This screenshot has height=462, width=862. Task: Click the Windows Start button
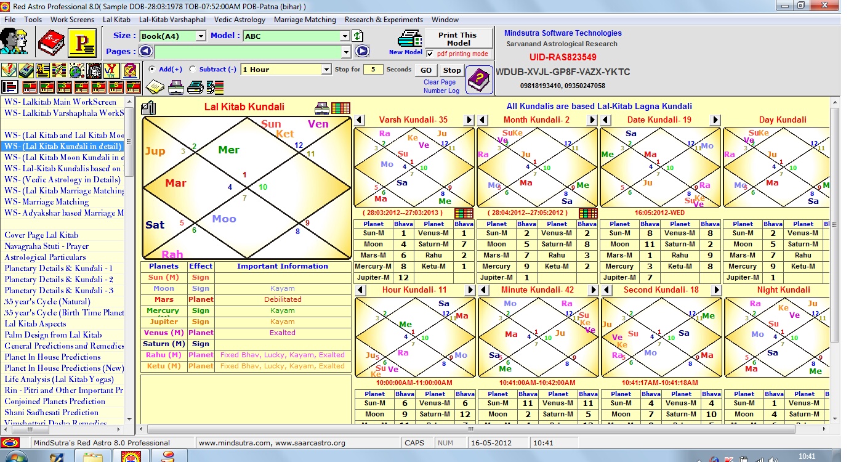click(x=16, y=457)
